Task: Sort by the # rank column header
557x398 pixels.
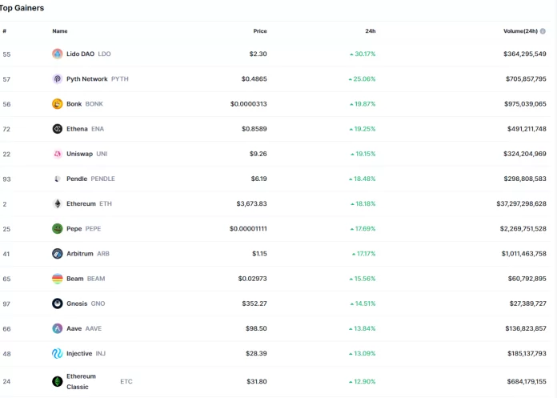Action: 4,31
